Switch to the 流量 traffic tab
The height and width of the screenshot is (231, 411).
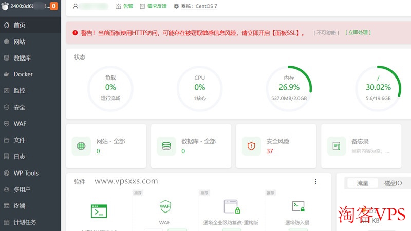pos(363,183)
